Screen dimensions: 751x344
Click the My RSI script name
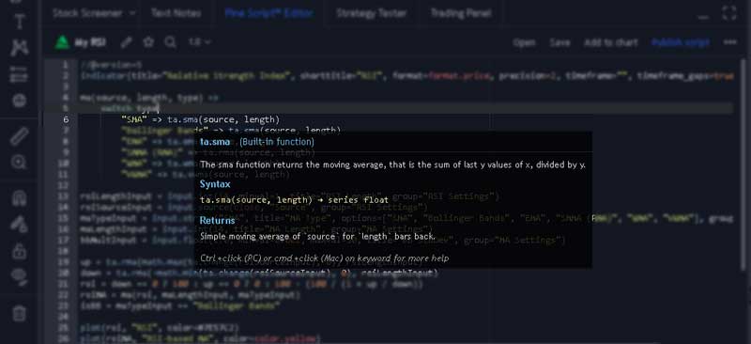[x=90, y=42]
